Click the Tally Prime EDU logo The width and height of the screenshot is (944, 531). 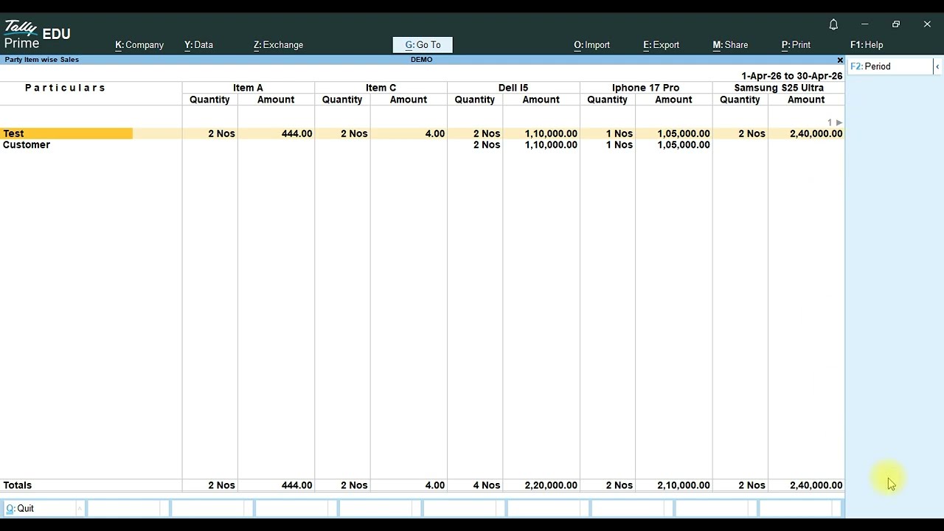[37, 34]
